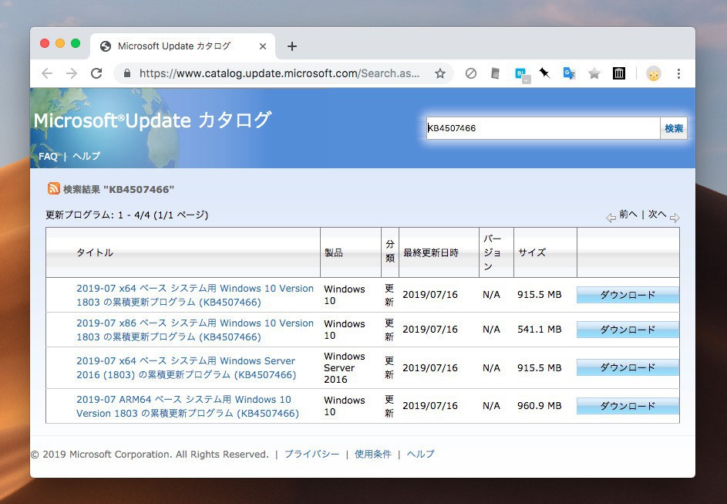
Task: Bookmark this page with the star icon
Action: [440, 73]
